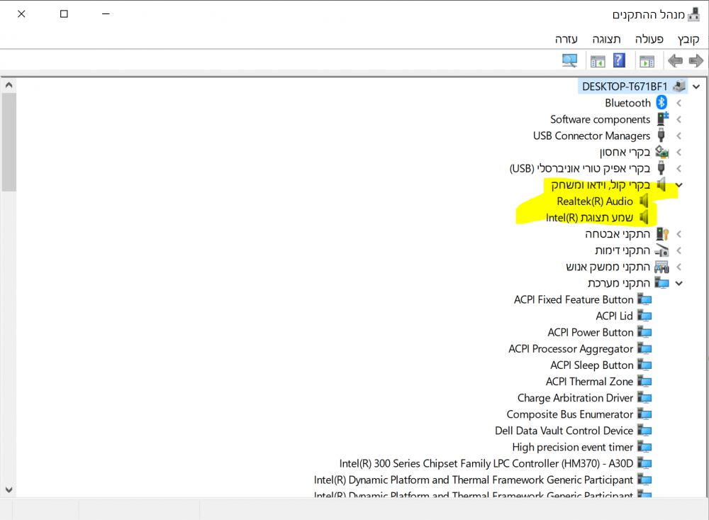
Task: Select the Bluetooth label
Action: 627,103
